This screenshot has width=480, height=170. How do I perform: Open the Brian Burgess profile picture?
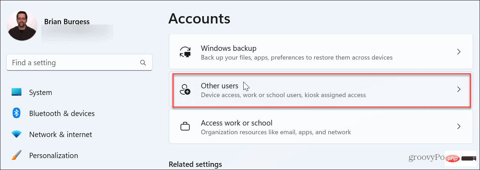click(22, 25)
